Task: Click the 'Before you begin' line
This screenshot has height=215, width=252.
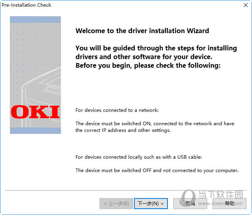Action: pos(148,65)
